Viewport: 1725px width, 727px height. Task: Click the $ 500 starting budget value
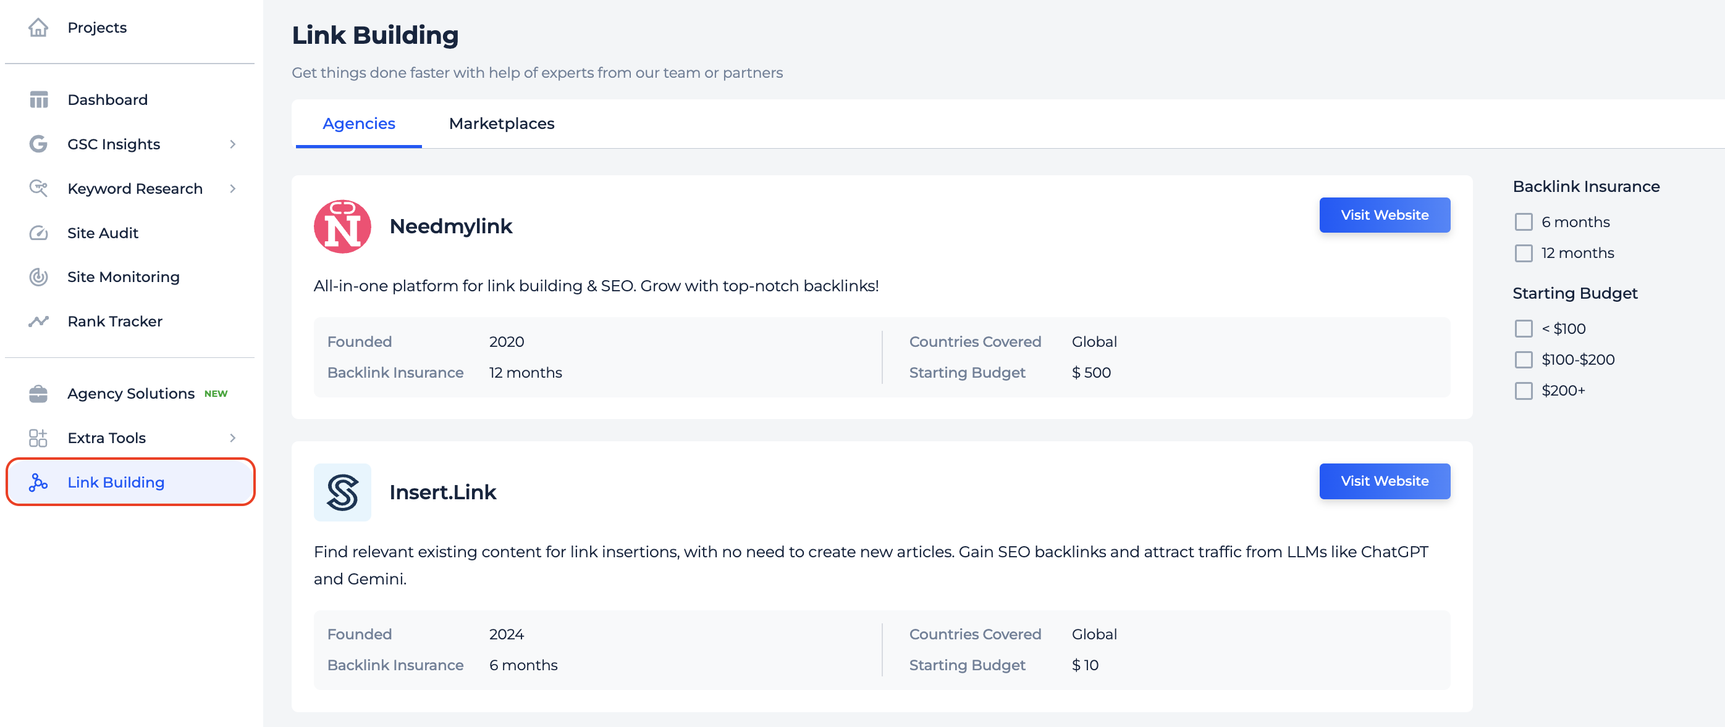tap(1091, 373)
